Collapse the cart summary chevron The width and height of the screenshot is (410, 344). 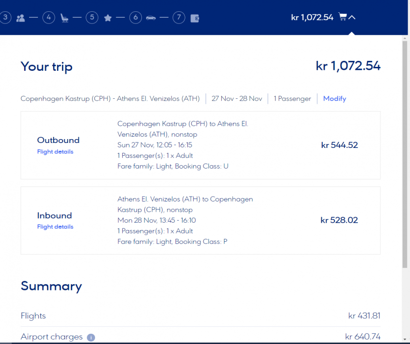tap(352, 18)
